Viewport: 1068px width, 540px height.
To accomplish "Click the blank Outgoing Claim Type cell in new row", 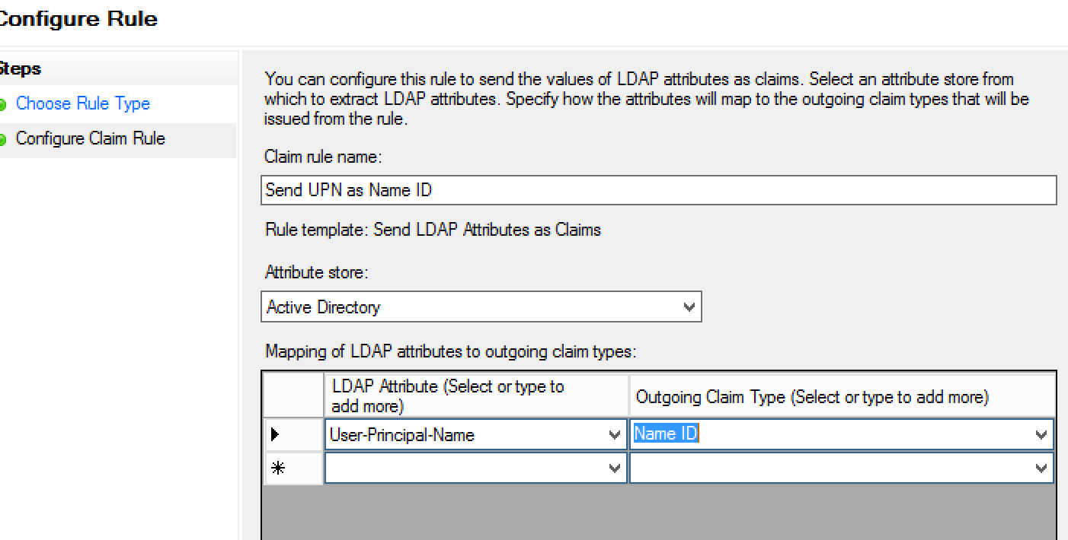I will [x=830, y=469].
